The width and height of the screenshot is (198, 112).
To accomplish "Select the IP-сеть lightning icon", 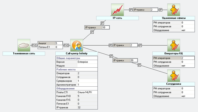I will coord(117,10).
